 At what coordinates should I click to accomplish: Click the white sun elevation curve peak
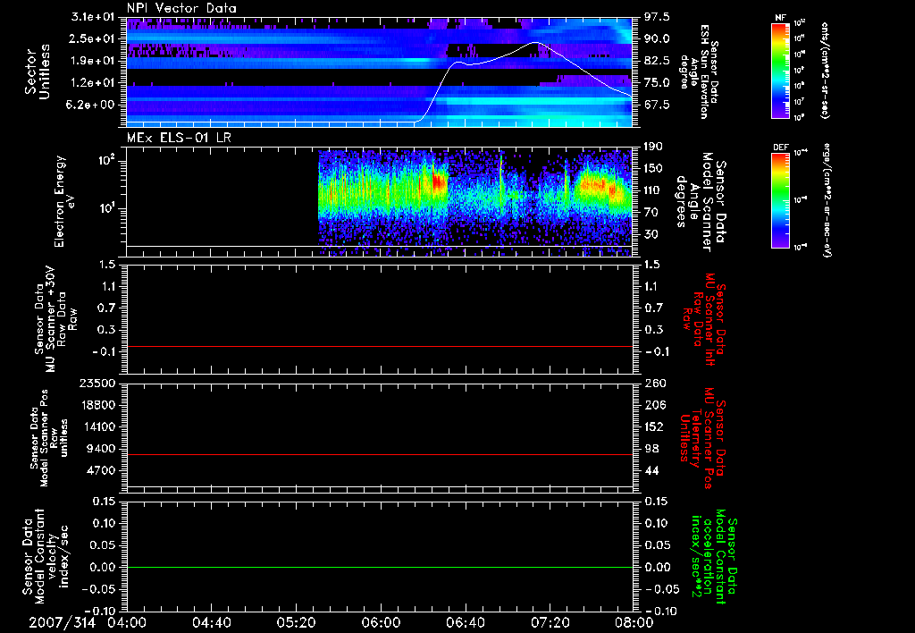(534, 43)
